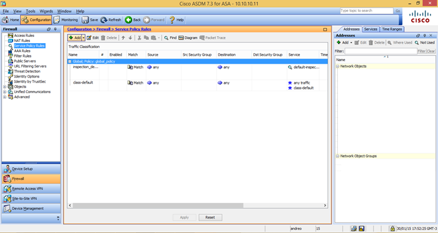438x233 pixels.
Task: Open the Home view
Action: tap(11, 20)
